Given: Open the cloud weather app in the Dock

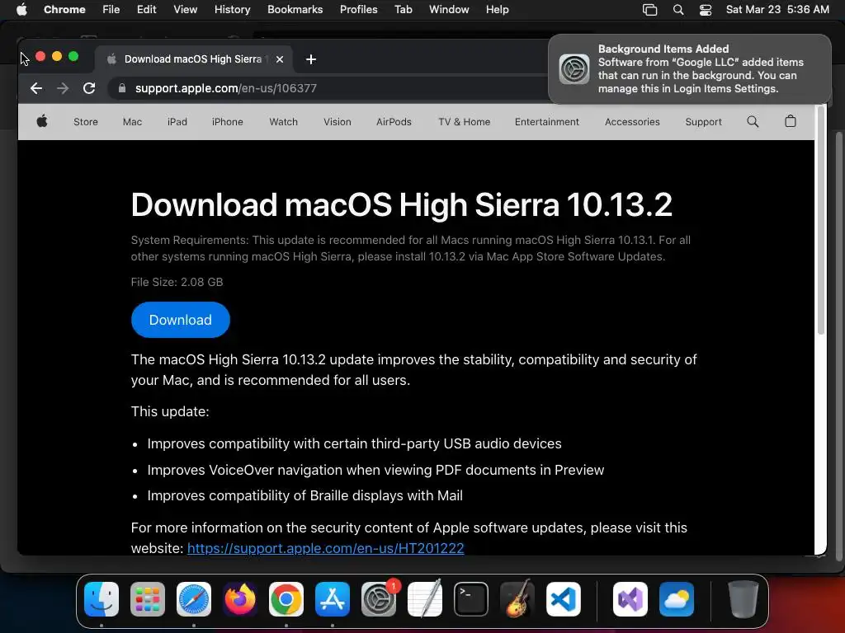Looking at the screenshot, I should pos(677,599).
